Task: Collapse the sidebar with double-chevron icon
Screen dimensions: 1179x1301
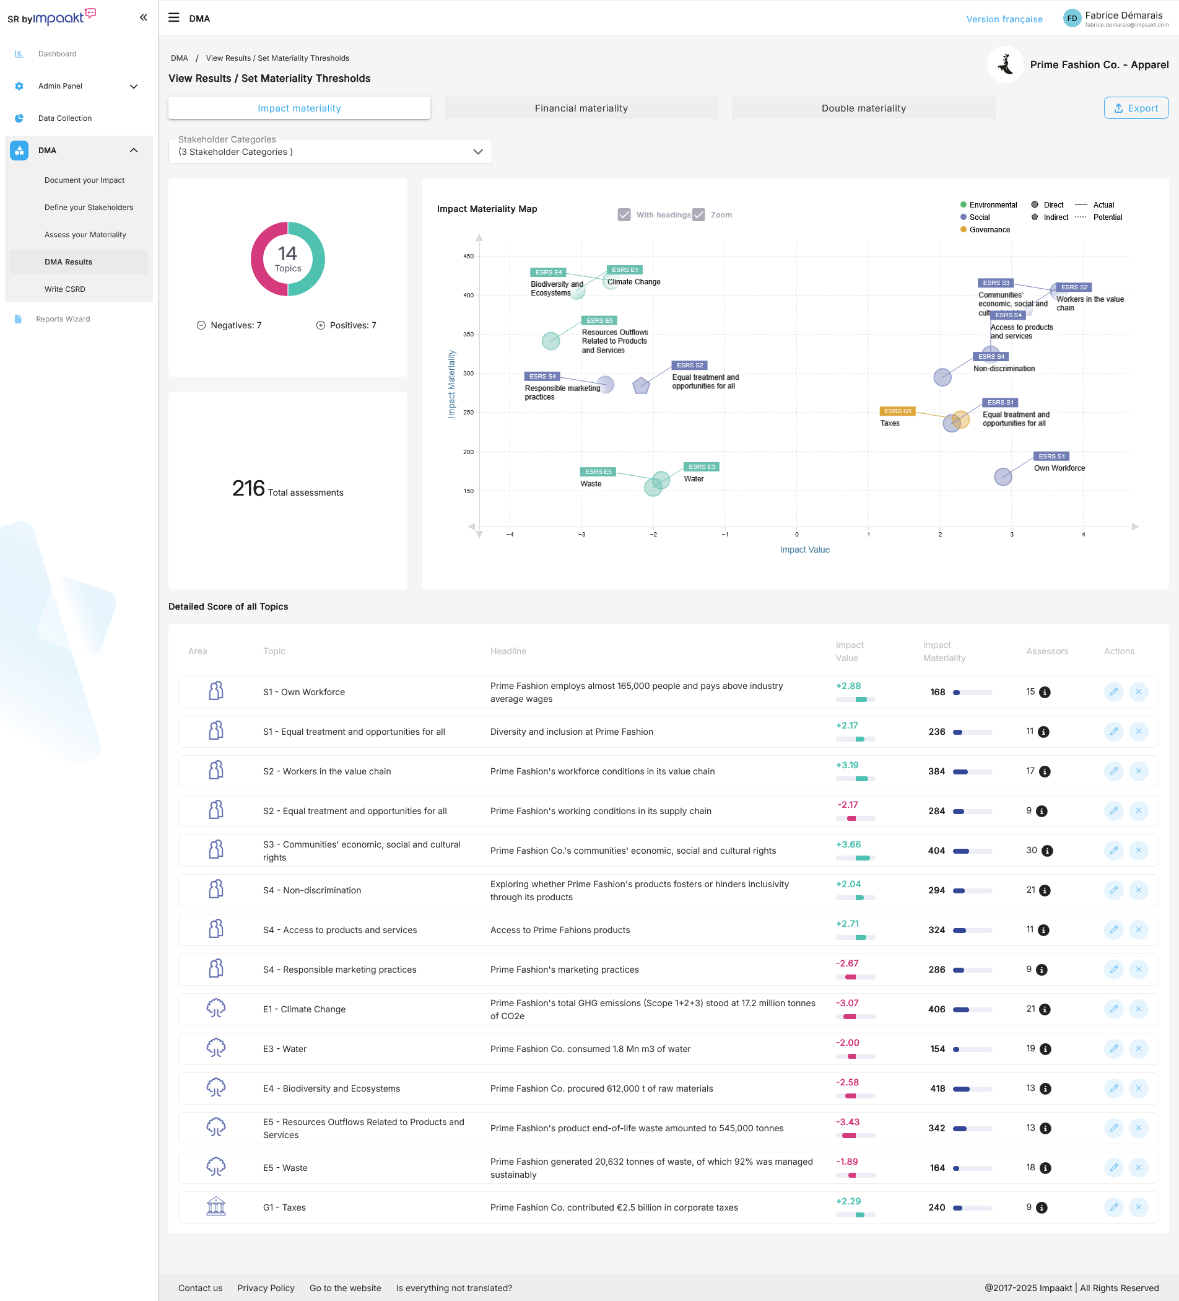Action: click(x=143, y=17)
